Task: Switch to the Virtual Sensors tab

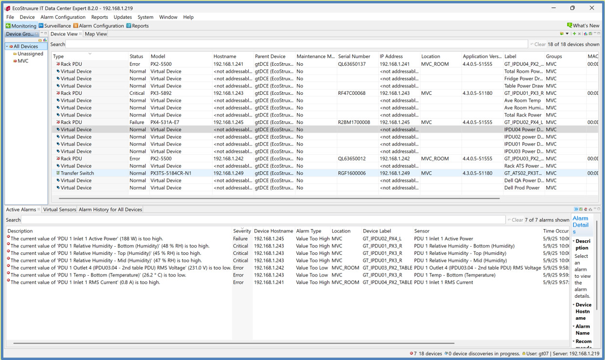Action: [x=59, y=210]
